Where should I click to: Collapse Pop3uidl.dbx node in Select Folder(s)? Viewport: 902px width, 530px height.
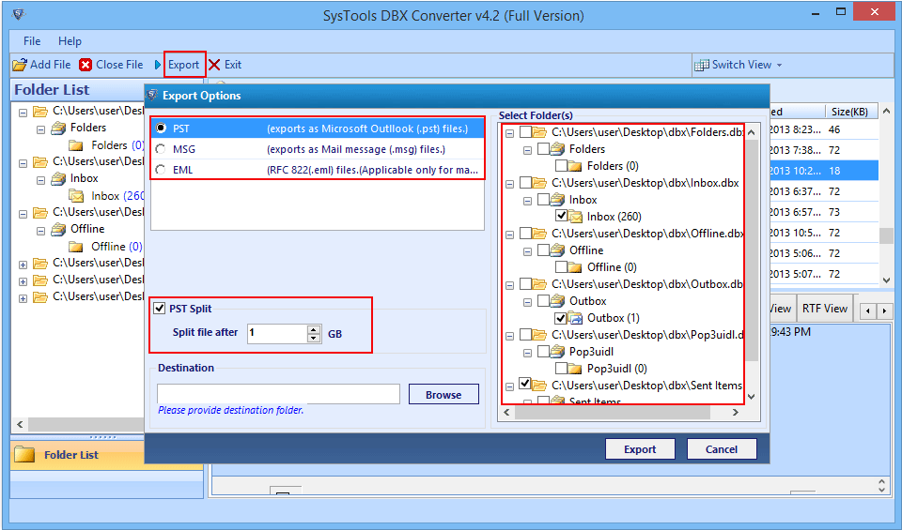[x=509, y=336]
